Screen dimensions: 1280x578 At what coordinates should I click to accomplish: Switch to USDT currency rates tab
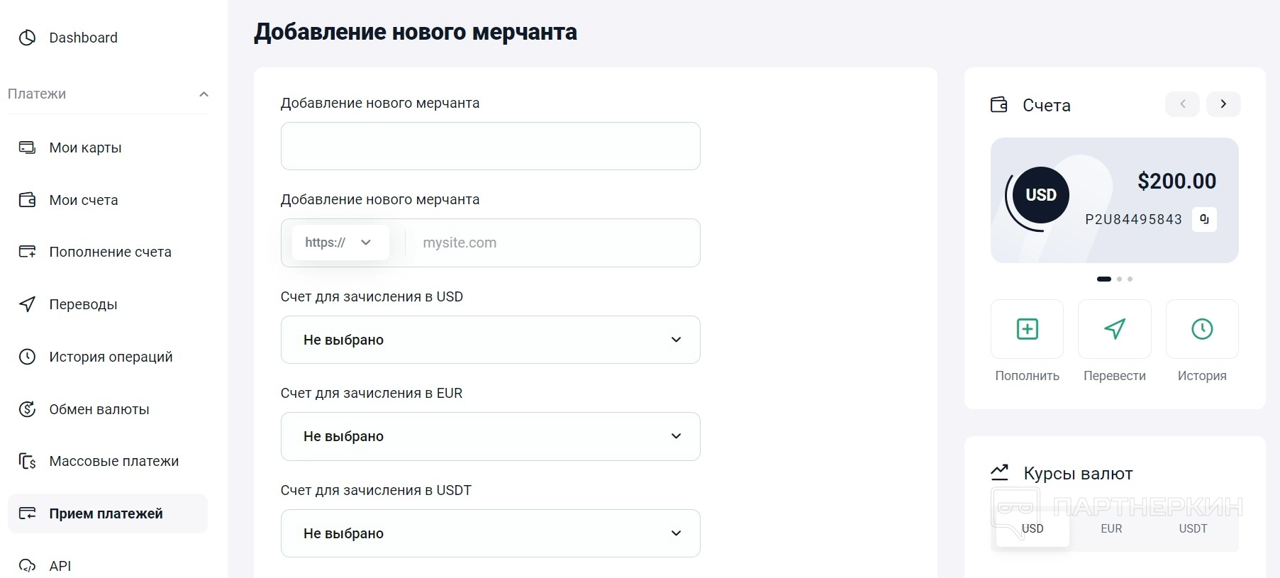[1193, 529]
